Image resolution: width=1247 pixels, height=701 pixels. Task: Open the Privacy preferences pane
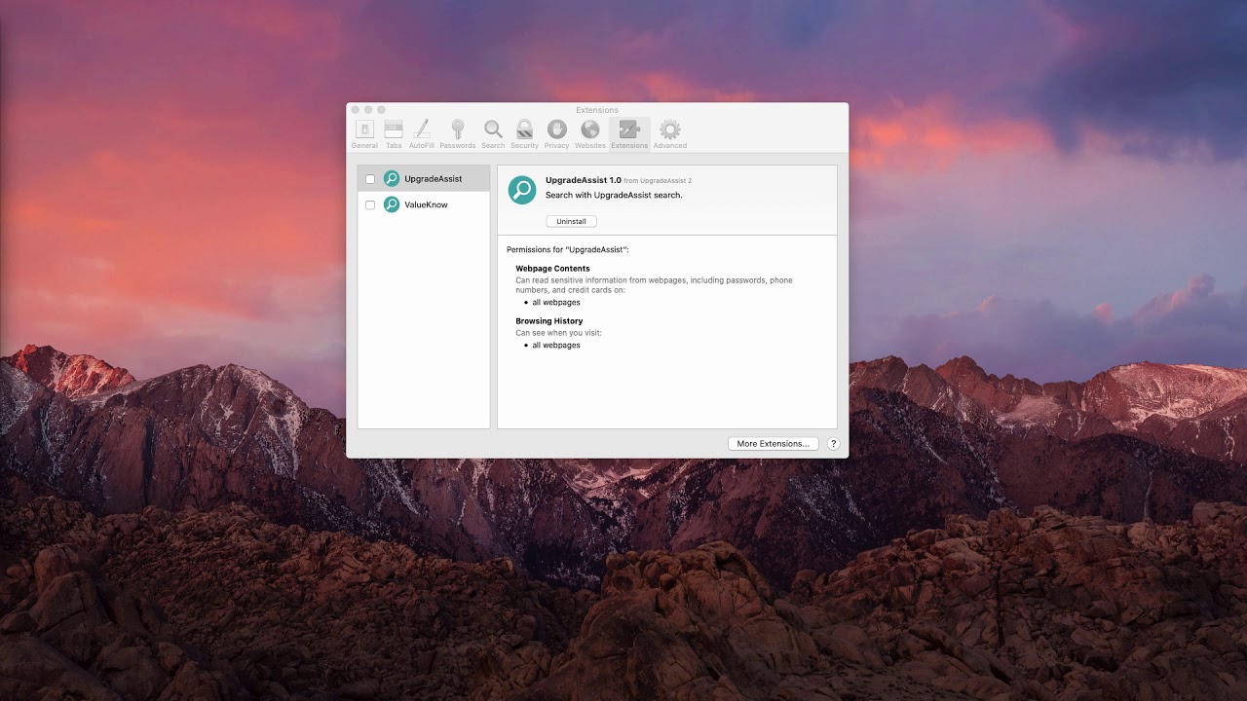click(x=556, y=134)
